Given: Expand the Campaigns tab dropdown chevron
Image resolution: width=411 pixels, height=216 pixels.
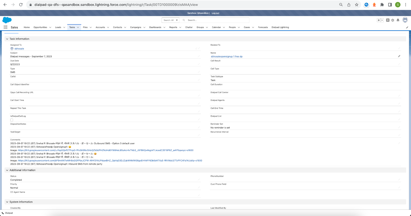Looking at the screenshot, I should (144, 27).
